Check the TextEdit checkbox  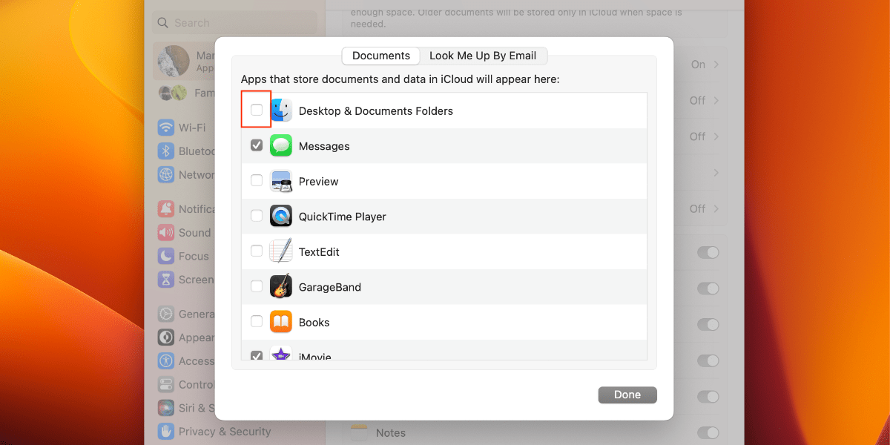(256, 251)
